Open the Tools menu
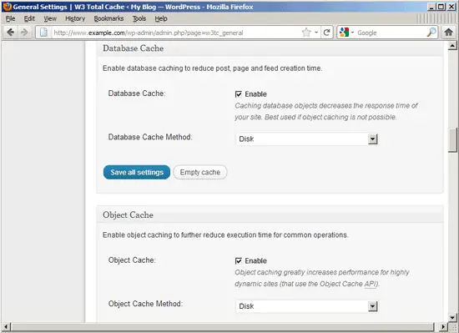The width and height of the screenshot is (459, 333). pos(139,18)
